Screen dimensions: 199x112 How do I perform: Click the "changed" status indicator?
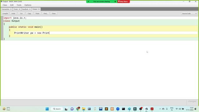(x=192, y=101)
